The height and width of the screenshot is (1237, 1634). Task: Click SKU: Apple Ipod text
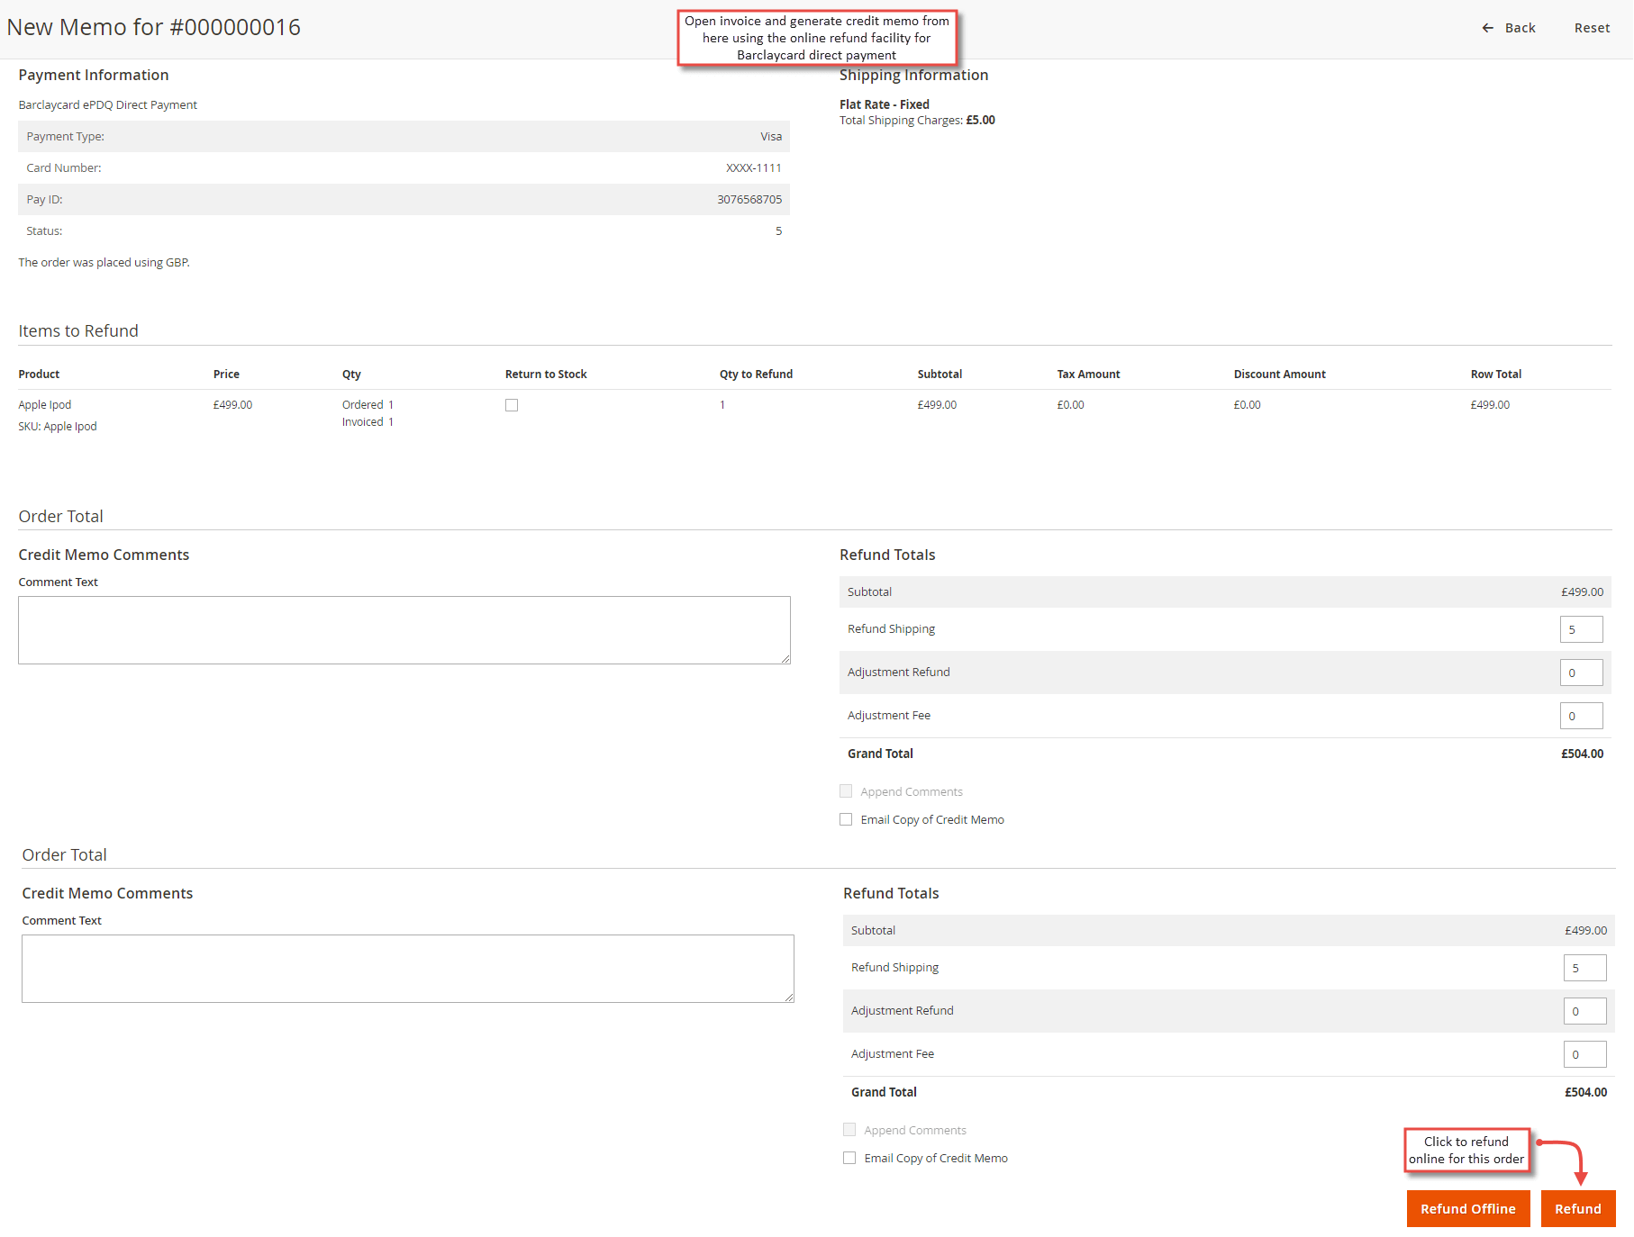tap(58, 427)
